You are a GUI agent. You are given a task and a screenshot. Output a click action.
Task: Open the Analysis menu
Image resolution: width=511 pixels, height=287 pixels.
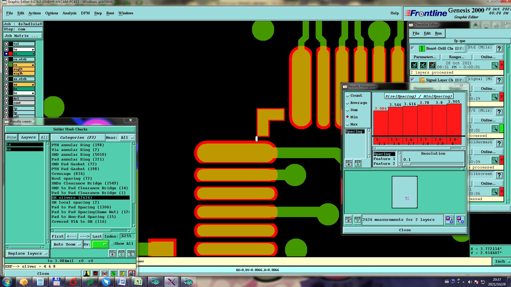(69, 13)
